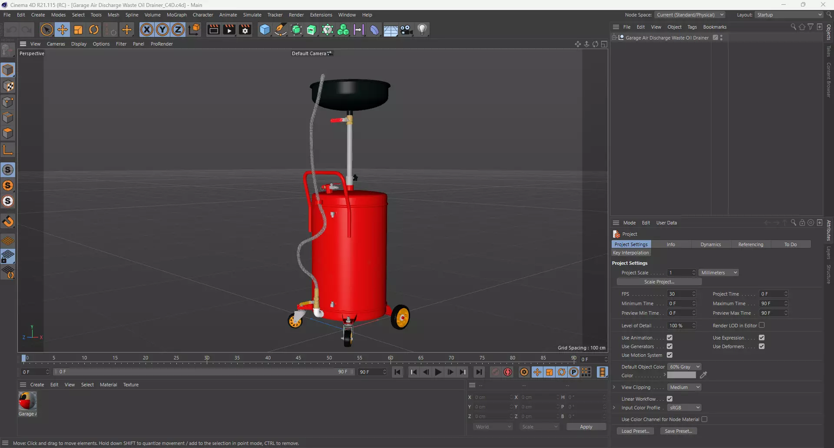Open the Millimeters unit dropdown

[719, 273]
